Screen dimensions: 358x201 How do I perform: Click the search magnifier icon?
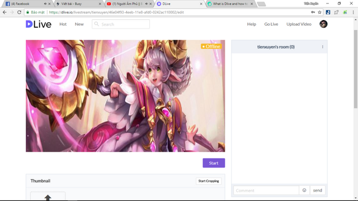point(97,24)
